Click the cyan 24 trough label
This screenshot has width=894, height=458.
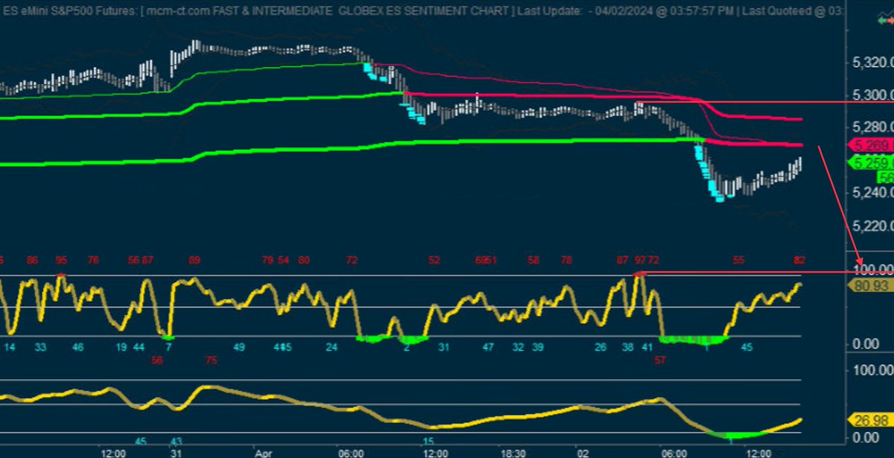332,347
